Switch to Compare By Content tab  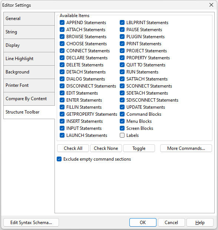[x=29, y=99]
